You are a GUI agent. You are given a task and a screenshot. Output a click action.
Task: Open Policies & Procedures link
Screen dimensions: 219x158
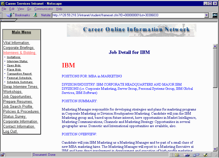coord(21,111)
